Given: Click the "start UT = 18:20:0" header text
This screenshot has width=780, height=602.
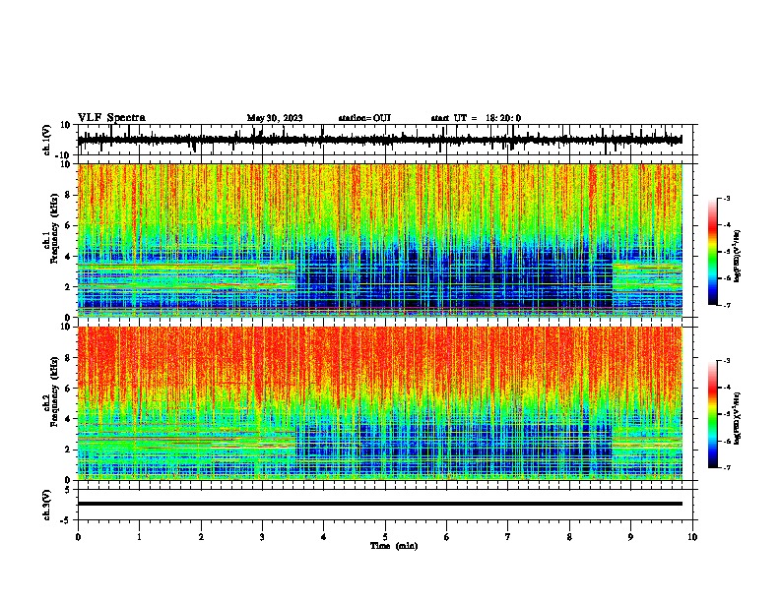Looking at the screenshot, I should (476, 118).
